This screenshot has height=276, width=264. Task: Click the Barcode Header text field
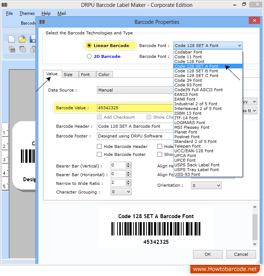(135, 126)
